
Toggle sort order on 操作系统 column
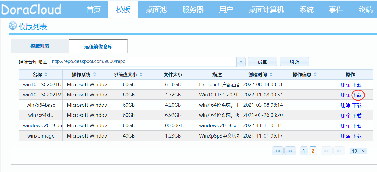[x=94, y=74]
